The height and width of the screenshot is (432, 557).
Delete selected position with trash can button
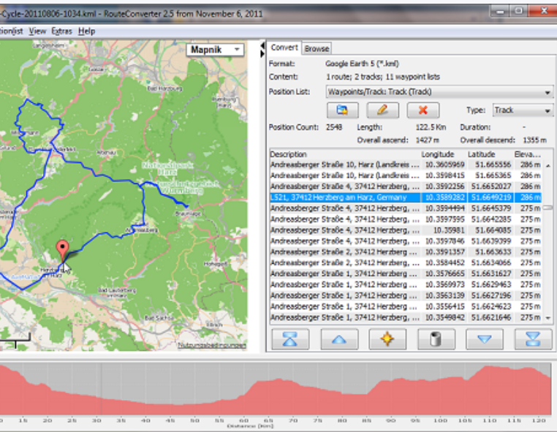coord(436,339)
